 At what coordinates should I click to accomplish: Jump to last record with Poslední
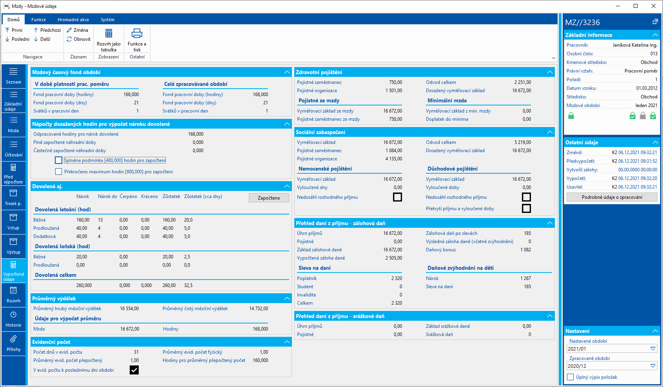pyautogui.click(x=17, y=39)
